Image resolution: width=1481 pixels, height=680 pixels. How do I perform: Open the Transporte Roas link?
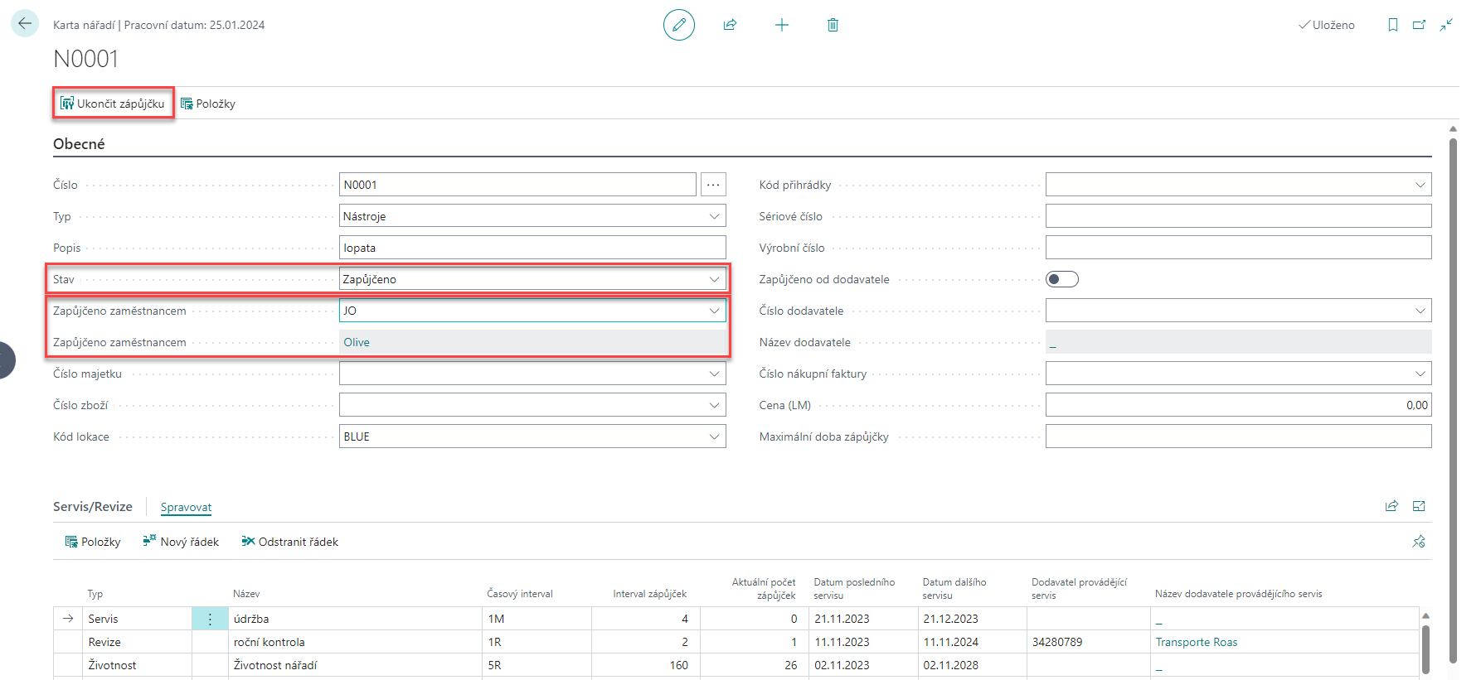[x=1196, y=642]
